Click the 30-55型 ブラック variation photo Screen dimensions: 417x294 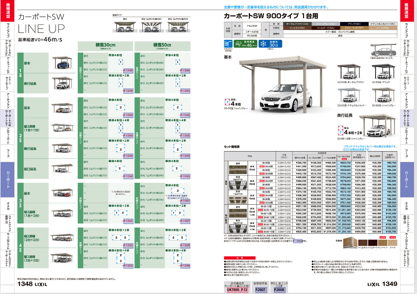(384, 72)
